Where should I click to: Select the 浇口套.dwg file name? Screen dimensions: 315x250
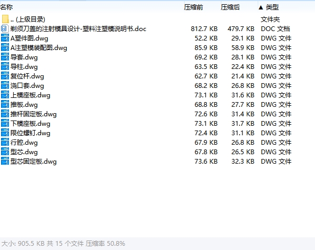click(x=27, y=86)
